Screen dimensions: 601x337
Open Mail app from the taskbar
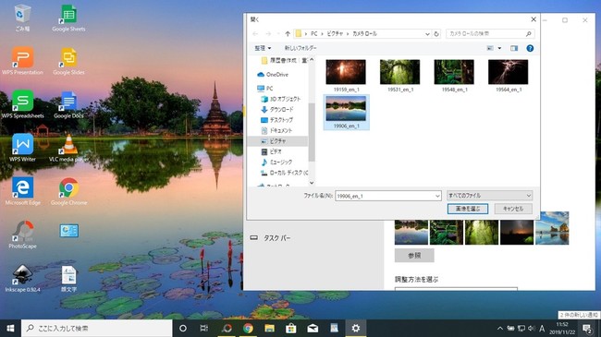tap(313, 328)
